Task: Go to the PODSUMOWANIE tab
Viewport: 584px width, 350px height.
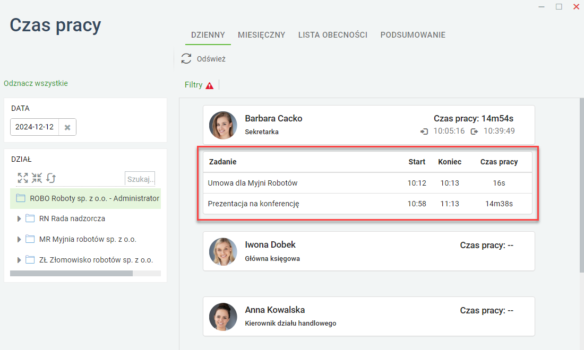Action: [x=413, y=35]
